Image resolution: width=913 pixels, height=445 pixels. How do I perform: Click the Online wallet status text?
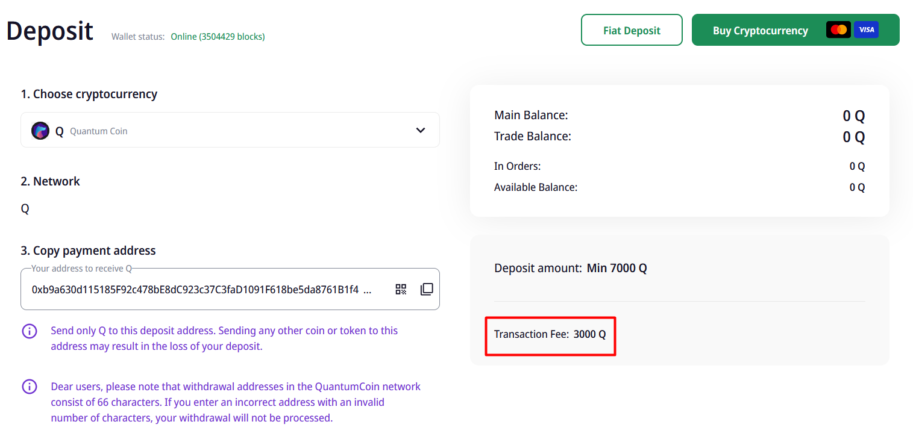point(218,37)
